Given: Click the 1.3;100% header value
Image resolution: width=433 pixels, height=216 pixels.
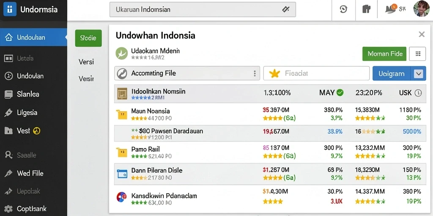Looking at the screenshot, I should click(277, 93).
